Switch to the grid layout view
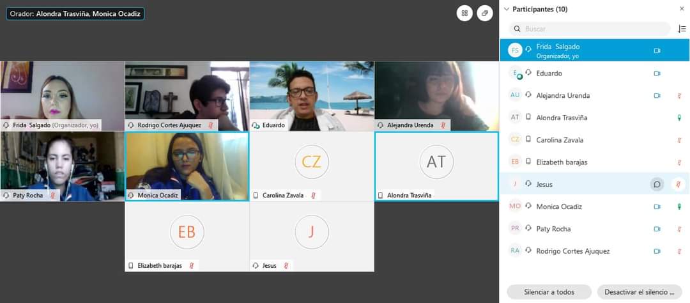 [x=464, y=13]
